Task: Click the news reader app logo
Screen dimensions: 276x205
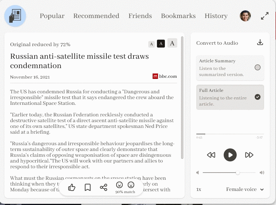Action: pos(15,16)
